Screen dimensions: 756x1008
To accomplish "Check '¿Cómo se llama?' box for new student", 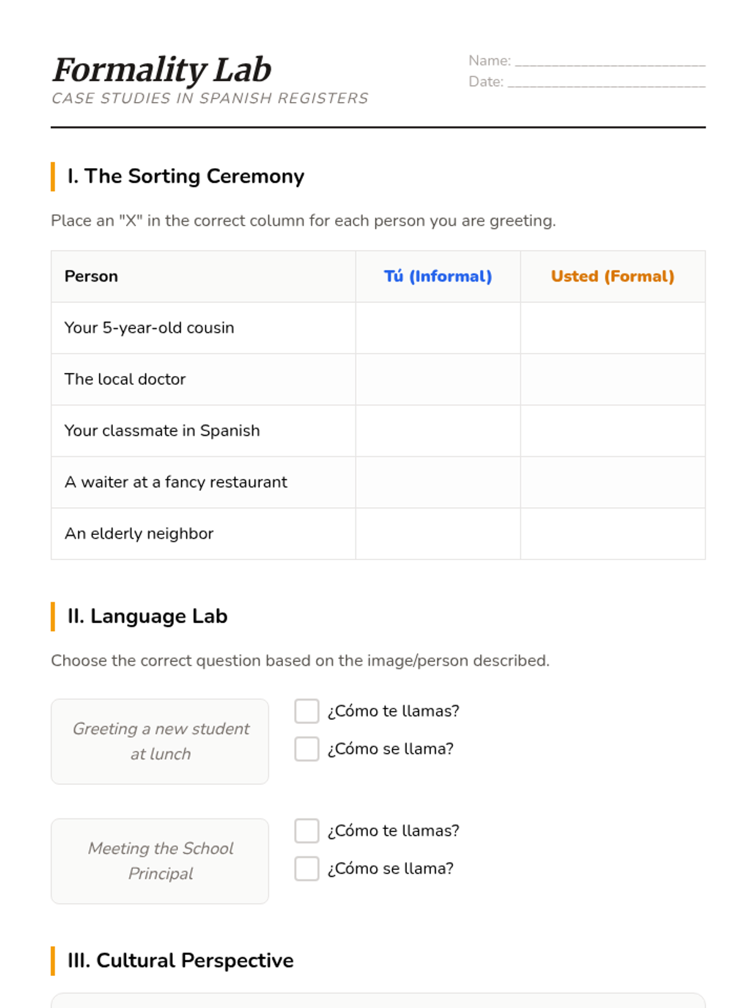I will [x=307, y=749].
